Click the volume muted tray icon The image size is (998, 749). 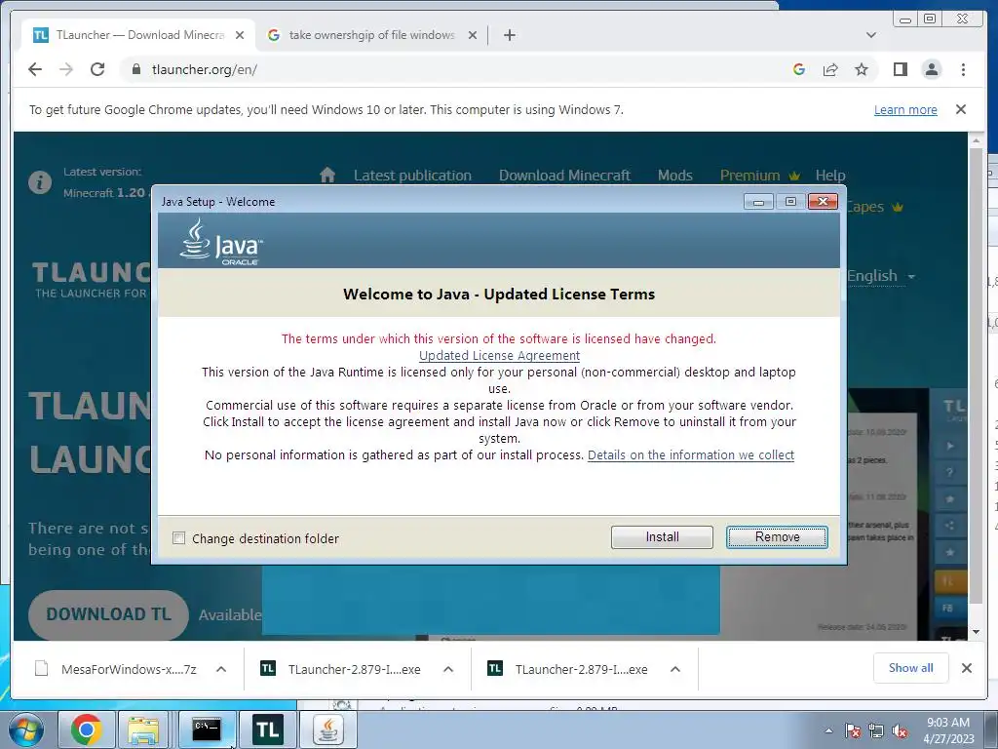900,731
